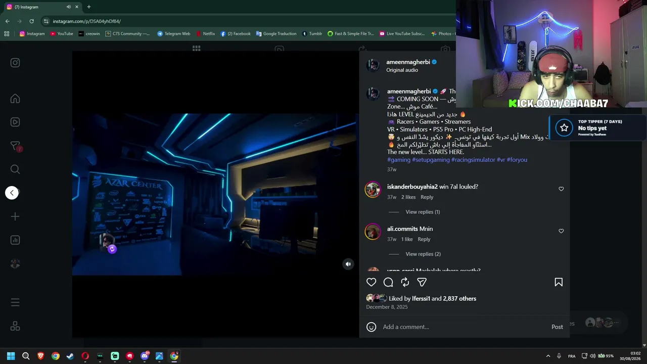Create a new post with the plus icon
The image size is (647, 364).
click(x=15, y=216)
